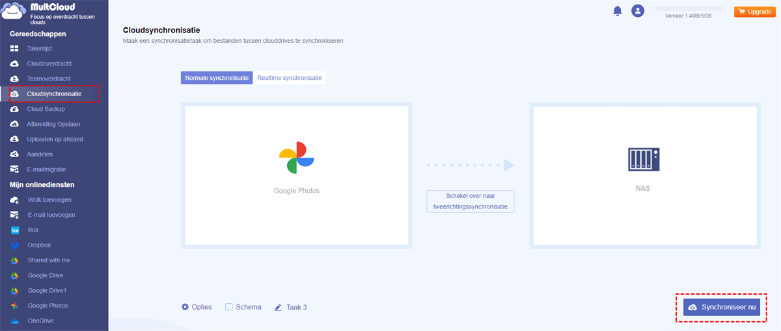Click the Teamoverdracht cloud icon

pyautogui.click(x=15, y=79)
